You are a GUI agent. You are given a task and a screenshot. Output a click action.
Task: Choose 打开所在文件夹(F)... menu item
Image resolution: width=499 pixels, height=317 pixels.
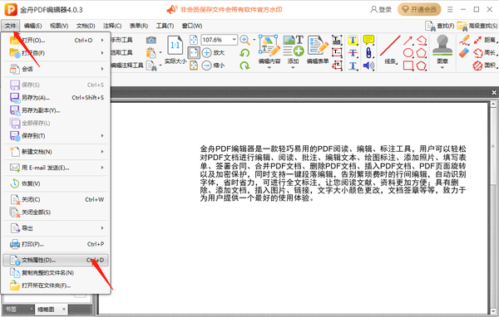[56, 285]
